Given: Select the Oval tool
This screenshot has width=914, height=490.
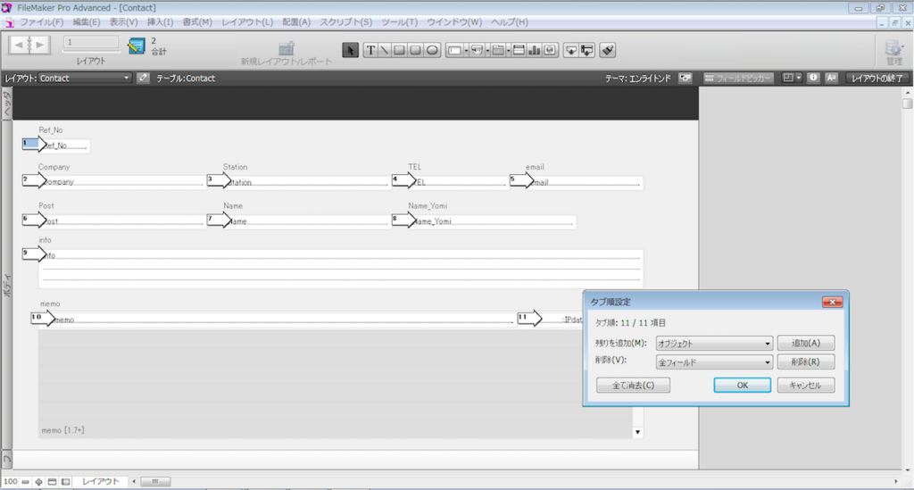Looking at the screenshot, I should 432,50.
